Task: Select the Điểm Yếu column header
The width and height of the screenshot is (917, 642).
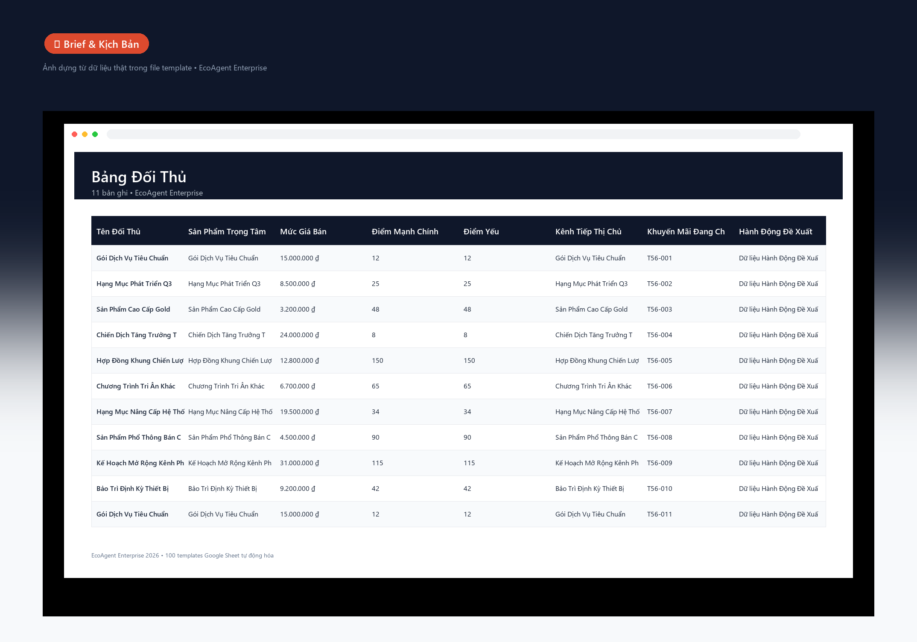Action: 481,231
